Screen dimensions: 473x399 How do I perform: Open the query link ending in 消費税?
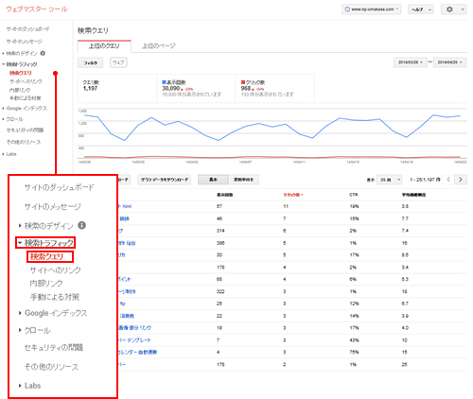(x=126, y=316)
